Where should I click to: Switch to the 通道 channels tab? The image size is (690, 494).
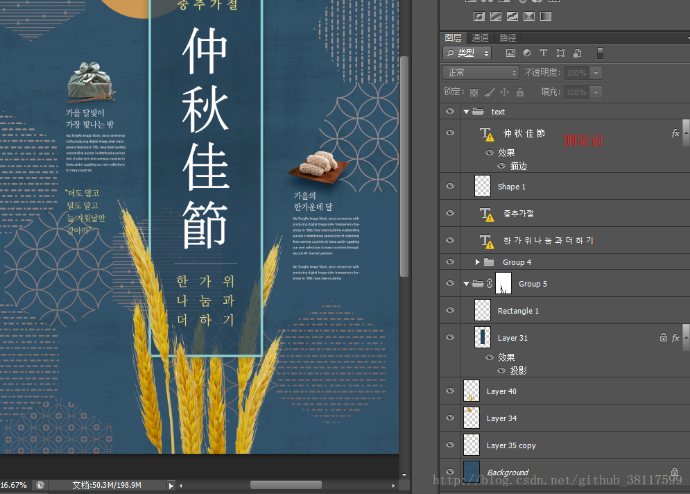click(x=480, y=38)
